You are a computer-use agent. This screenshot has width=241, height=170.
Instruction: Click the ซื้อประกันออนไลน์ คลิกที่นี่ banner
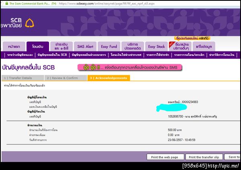point(192,38)
